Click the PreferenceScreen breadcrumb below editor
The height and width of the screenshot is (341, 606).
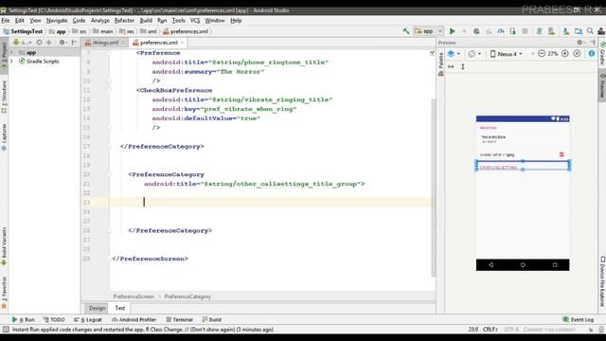(134, 296)
